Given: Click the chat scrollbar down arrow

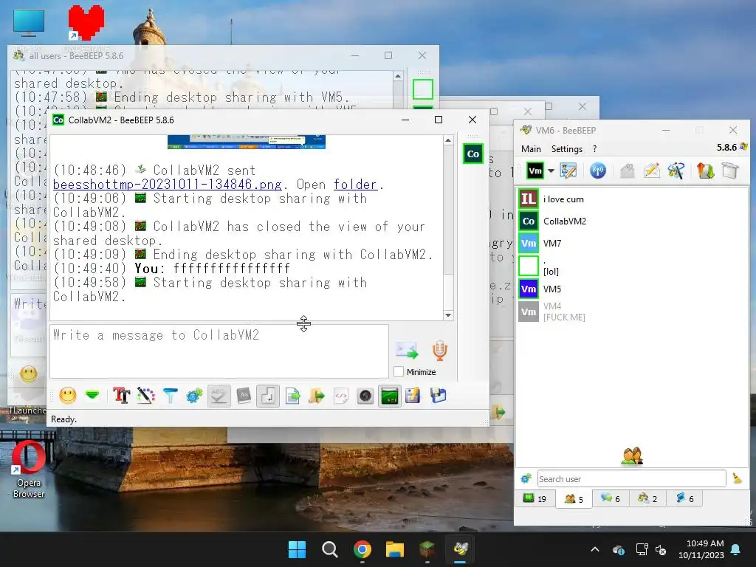Looking at the screenshot, I should pyautogui.click(x=448, y=315).
